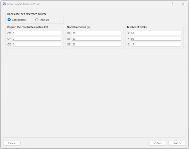This screenshot has height=149, width=189.
Task: Click the 'Number of blocks' group heading
Action: point(137,27)
